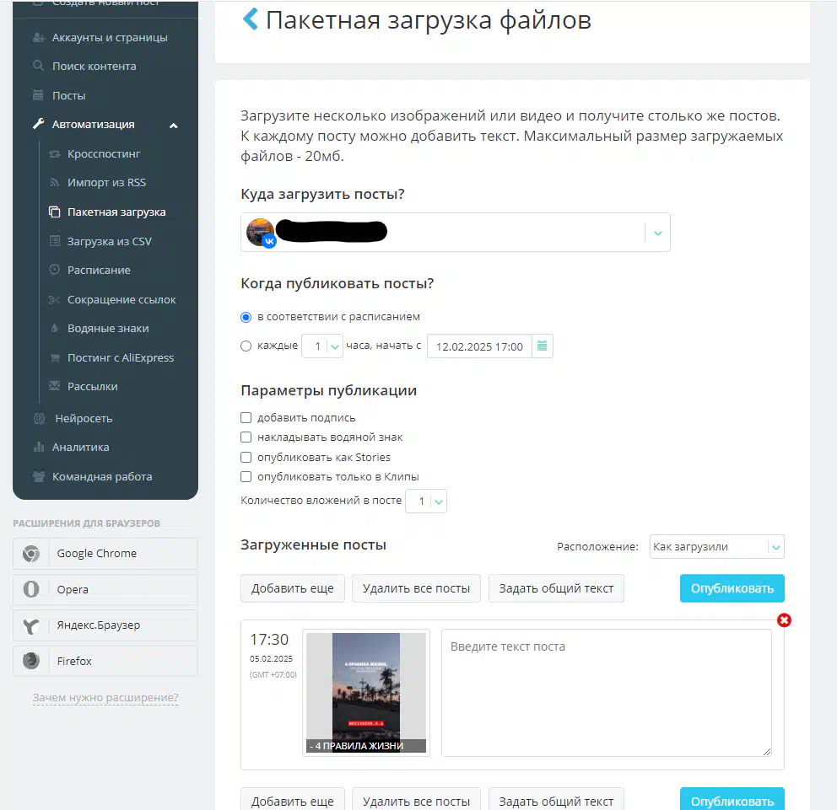Go to 'Загрузка из CSV' menu item
Screen dimensions: 837x810
(x=110, y=241)
